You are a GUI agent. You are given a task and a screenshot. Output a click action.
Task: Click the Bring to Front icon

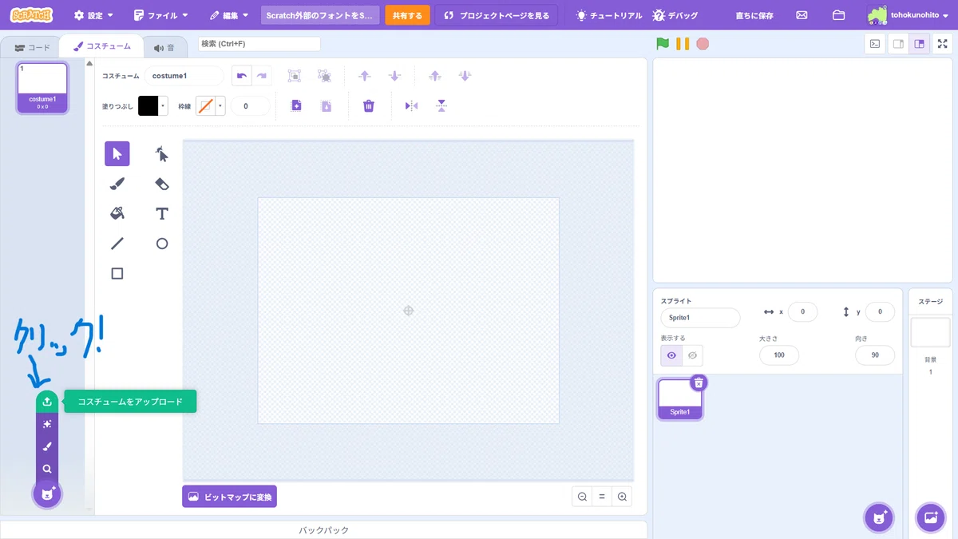(x=435, y=76)
